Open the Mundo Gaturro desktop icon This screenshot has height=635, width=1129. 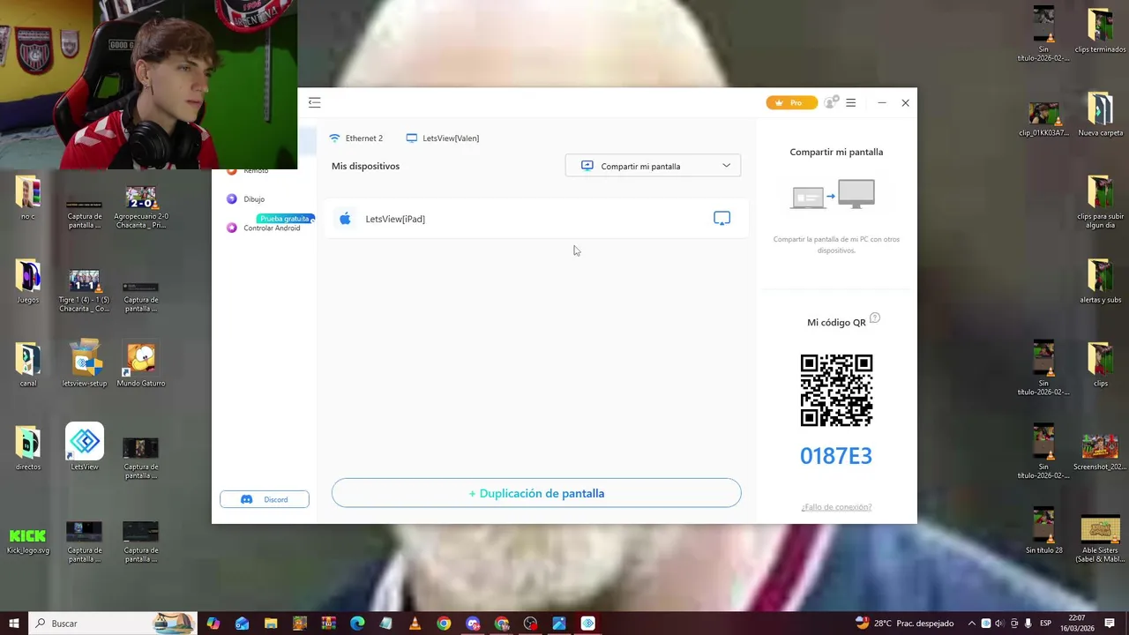coord(141,364)
